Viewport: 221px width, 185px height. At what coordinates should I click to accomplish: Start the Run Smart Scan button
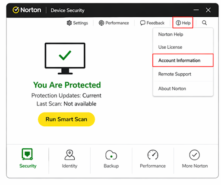66,119
